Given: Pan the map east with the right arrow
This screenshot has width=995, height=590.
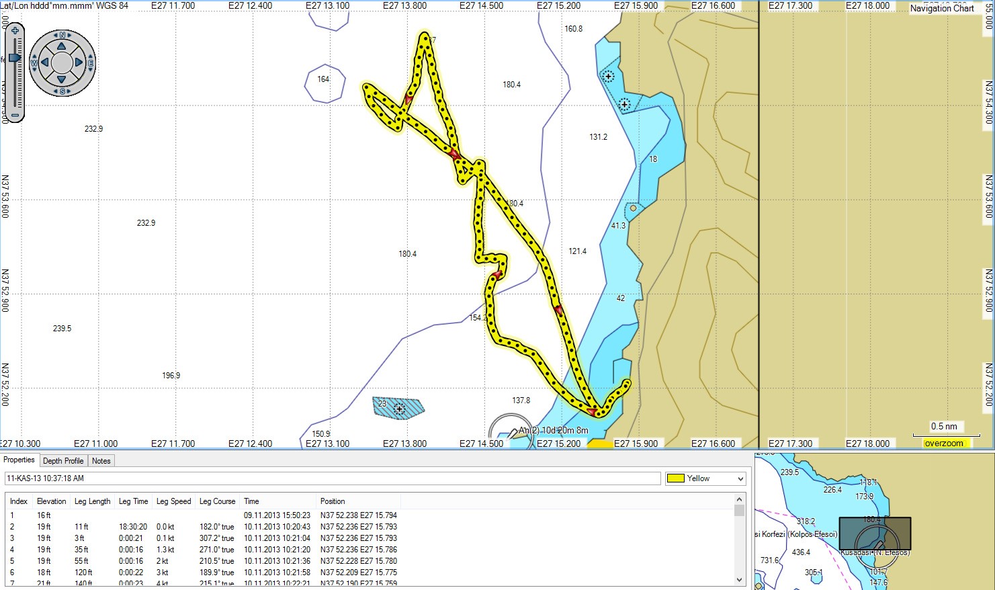Looking at the screenshot, I should 79,62.
